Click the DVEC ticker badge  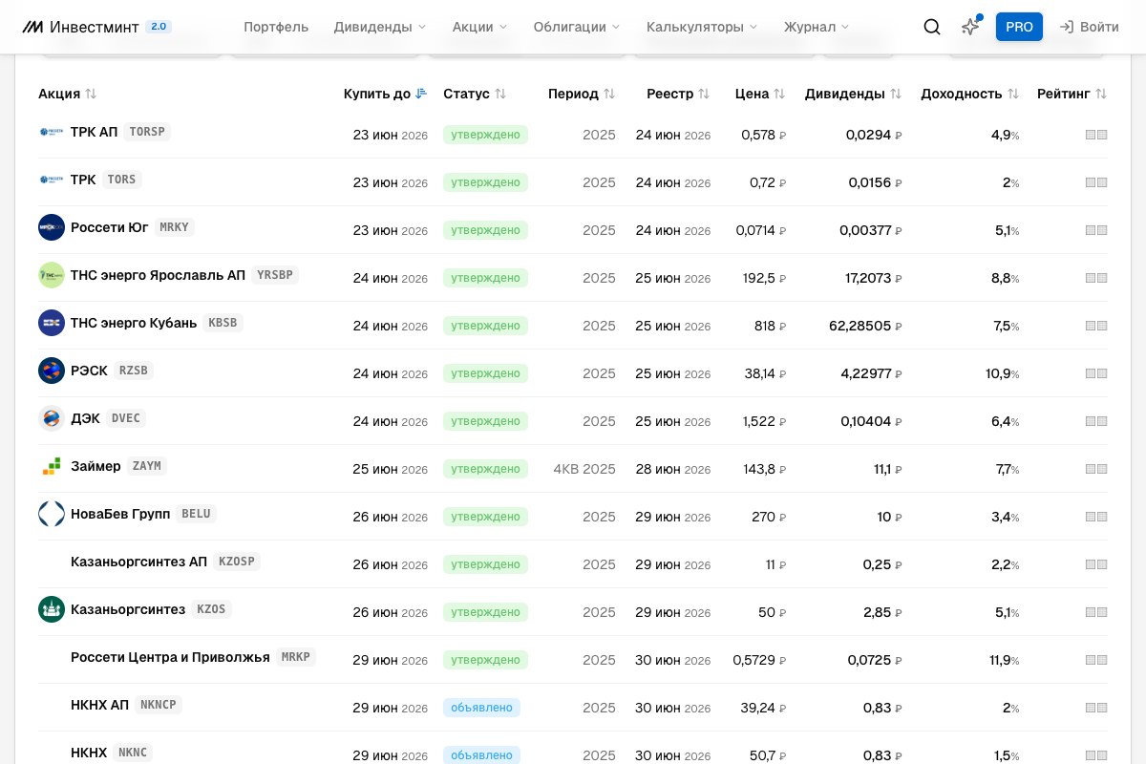tap(126, 418)
